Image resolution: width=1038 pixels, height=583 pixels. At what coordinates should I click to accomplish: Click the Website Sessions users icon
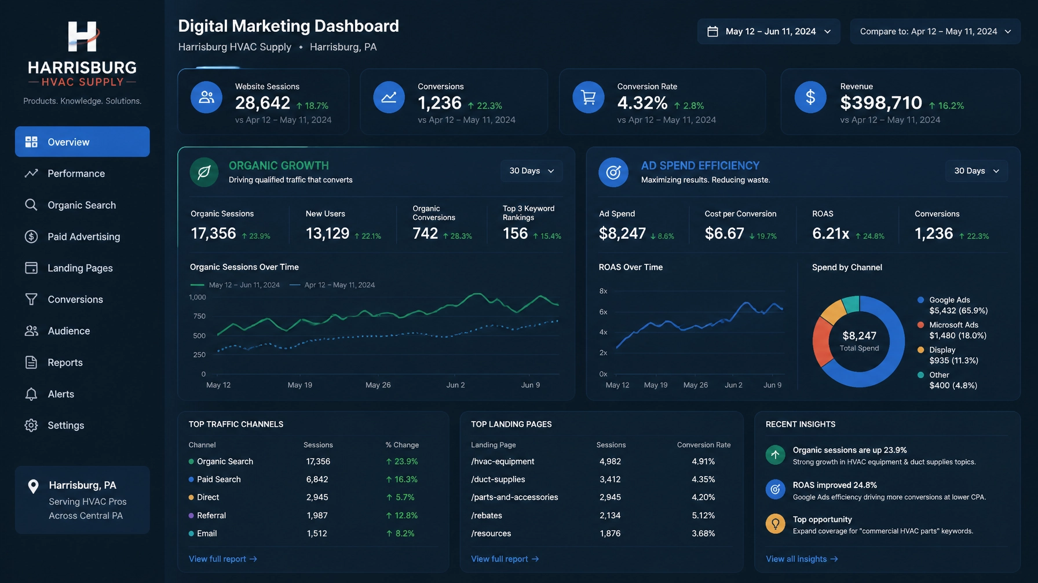point(207,97)
